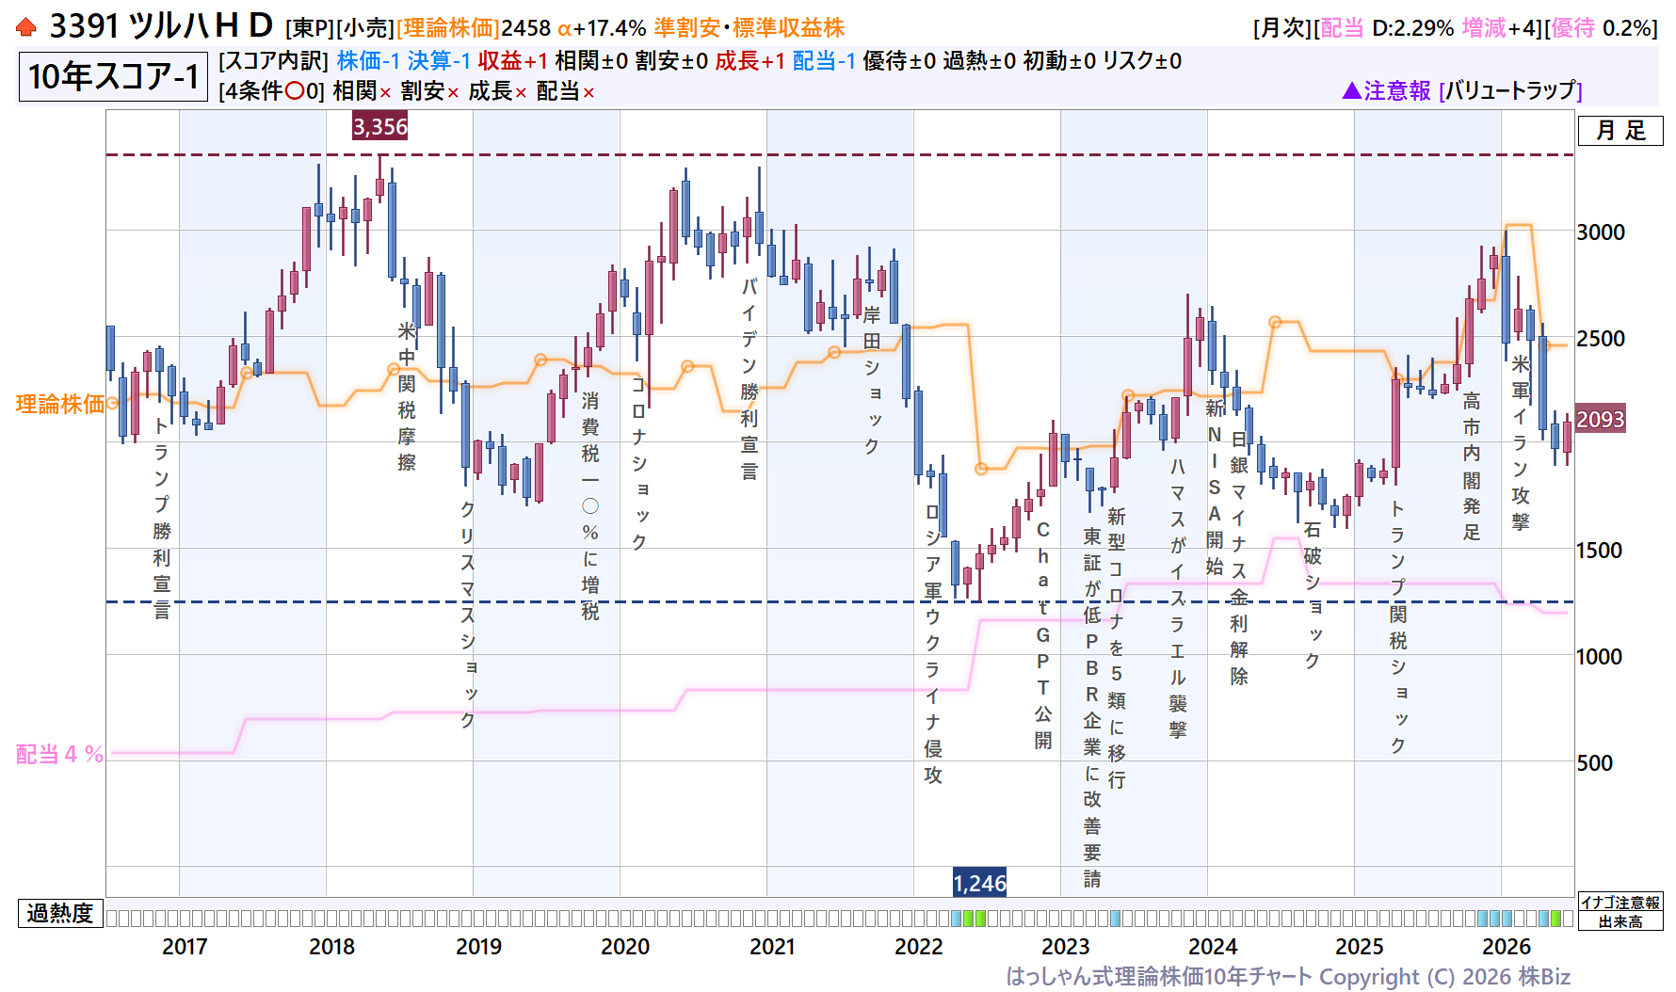
Task: Click the リスク±0 score item
Action: tap(1142, 61)
